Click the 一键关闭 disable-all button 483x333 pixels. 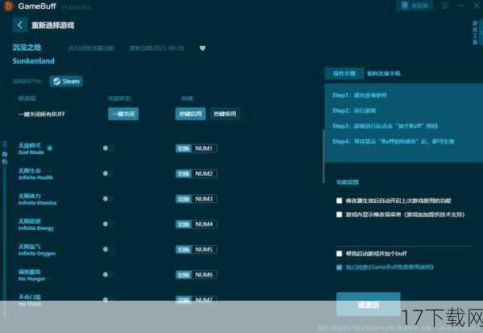click(123, 114)
